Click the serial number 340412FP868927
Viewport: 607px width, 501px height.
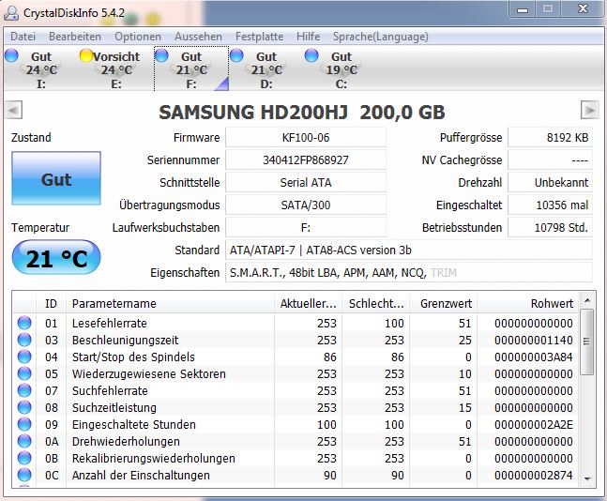306,159
